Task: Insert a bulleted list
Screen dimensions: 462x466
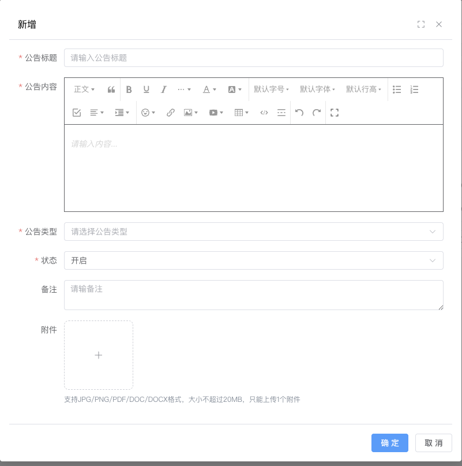Action: pyautogui.click(x=397, y=90)
